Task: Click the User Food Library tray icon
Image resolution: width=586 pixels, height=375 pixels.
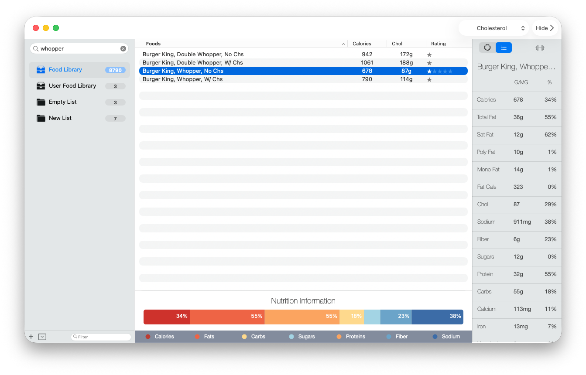Action: pos(41,86)
